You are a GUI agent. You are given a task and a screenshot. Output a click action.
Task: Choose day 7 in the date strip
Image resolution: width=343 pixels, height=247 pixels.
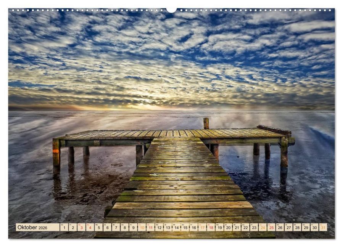116,228
